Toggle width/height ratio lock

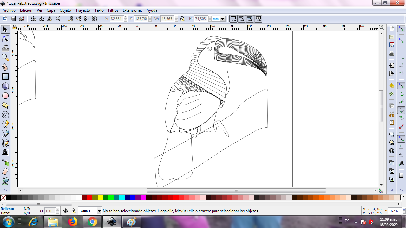pos(182,19)
